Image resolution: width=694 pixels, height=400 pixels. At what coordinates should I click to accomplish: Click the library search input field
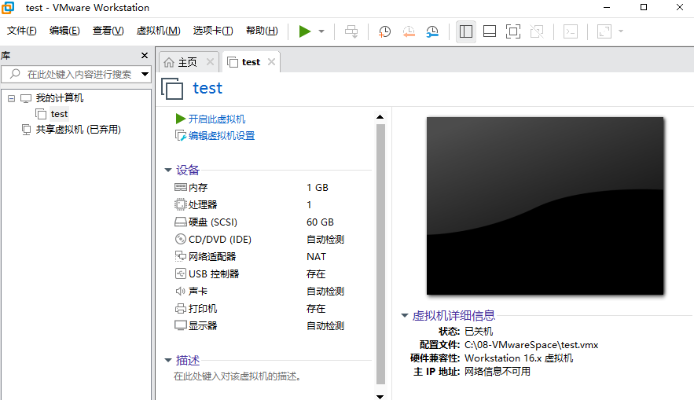pyautogui.click(x=75, y=74)
